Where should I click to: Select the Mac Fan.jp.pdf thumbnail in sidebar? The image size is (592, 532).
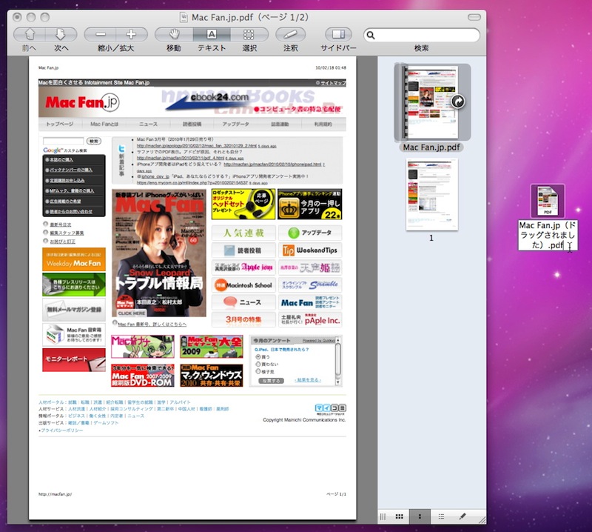click(431, 102)
